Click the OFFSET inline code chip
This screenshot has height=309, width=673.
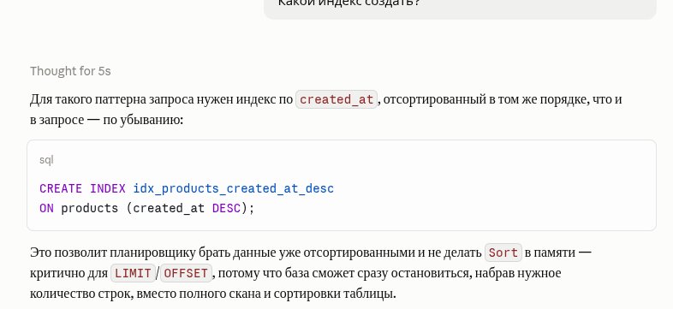187,273
